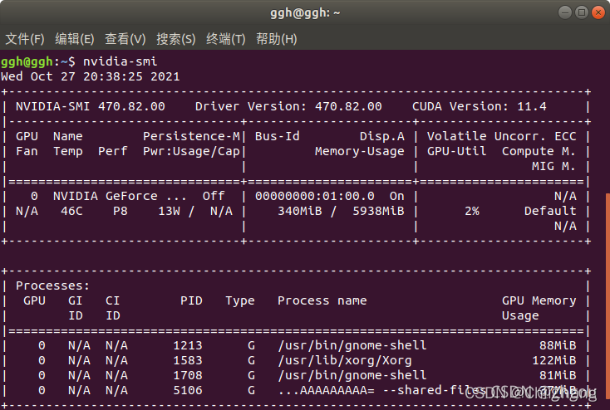This screenshot has width=610, height=410.
Task: Close the terminal window
Action: pyautogui.click(x=598, y=12)
